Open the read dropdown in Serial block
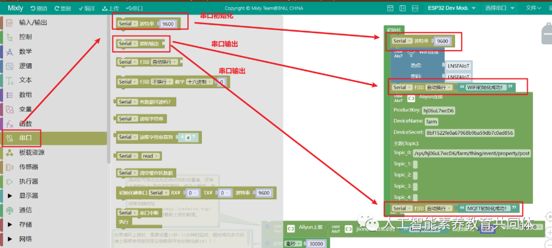Viewport: 552px width, 248px height. 150,156
